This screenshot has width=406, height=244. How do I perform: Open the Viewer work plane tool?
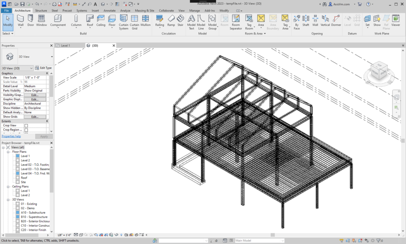click(396, 21)
